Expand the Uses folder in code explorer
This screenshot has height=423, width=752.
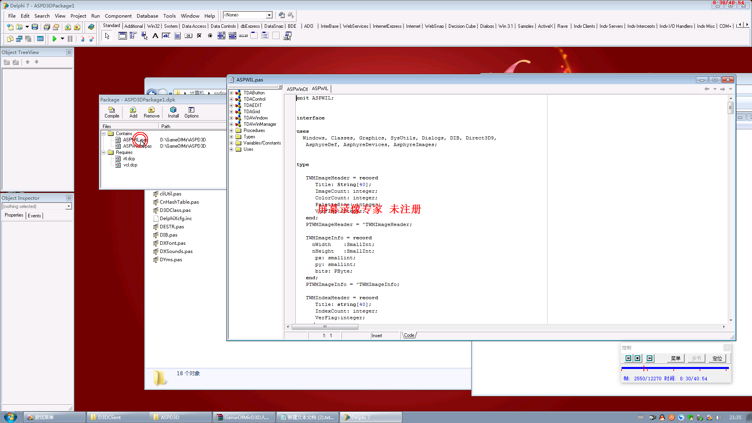click(x=231, y=149)
